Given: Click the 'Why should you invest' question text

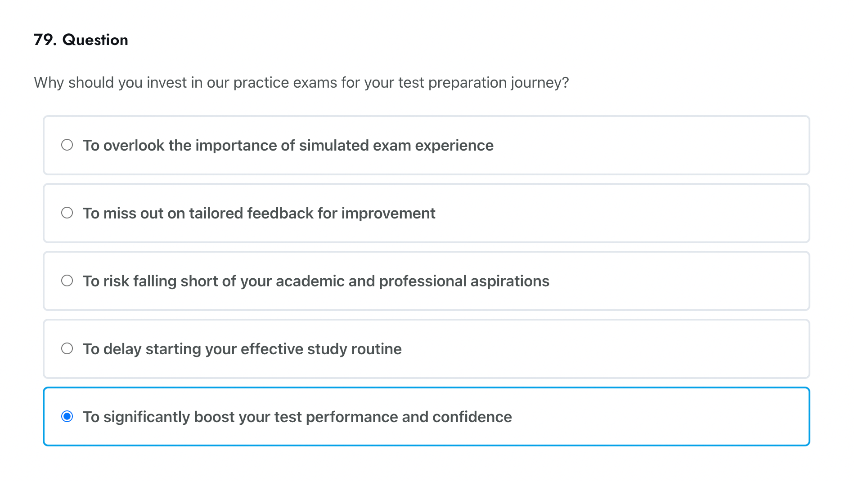Looking at the screenshot, I should pos(301,83).
